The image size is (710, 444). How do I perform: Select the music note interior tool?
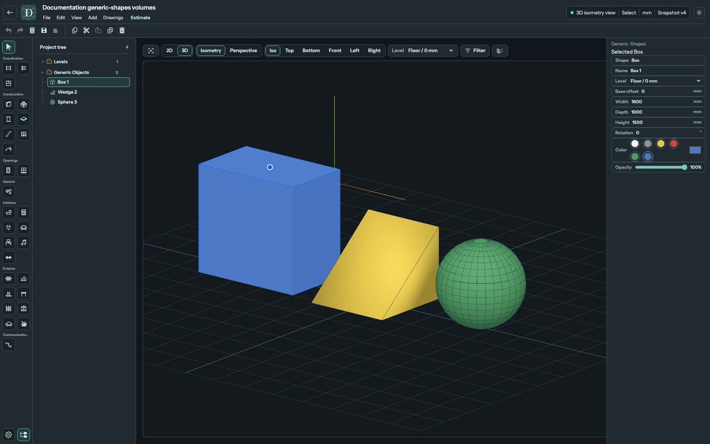pos(24,243)
